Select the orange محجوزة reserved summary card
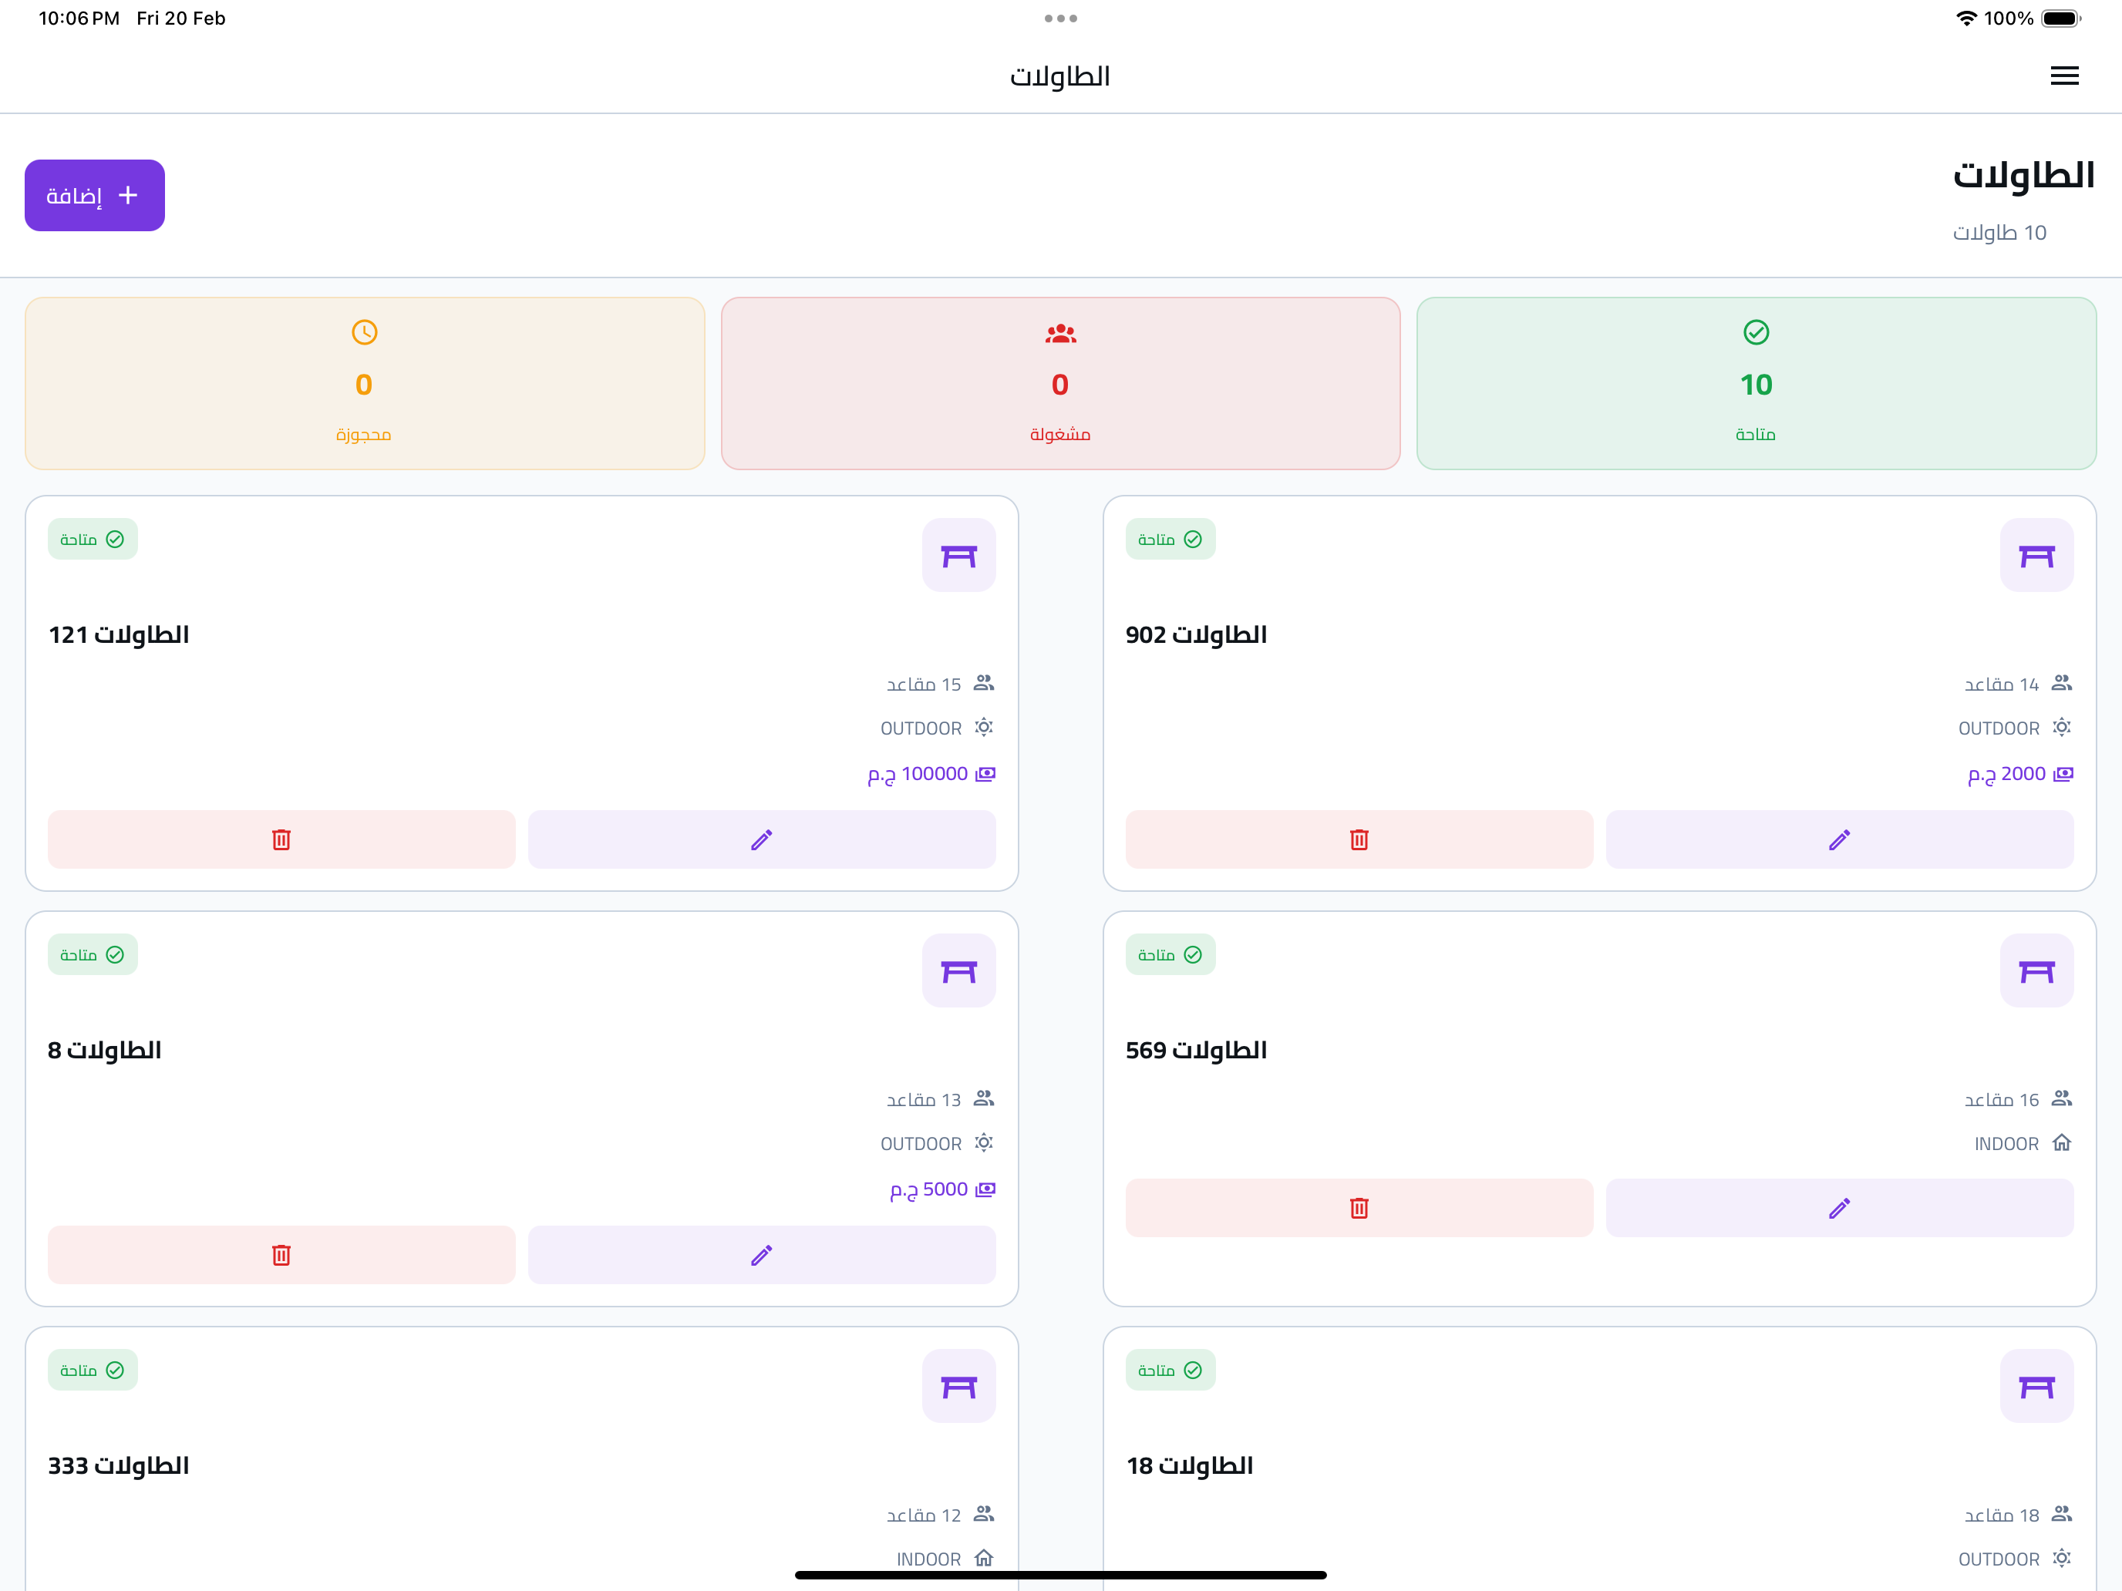2122x1591 pixels. point(365,382)
